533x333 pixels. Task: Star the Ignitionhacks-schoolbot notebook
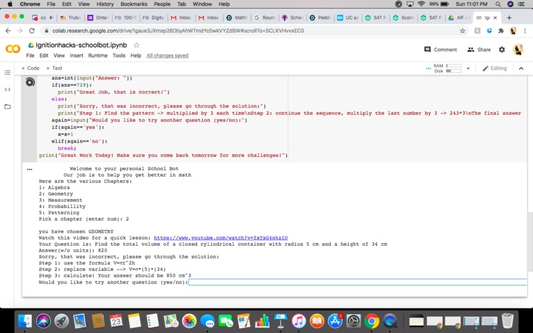137,45
